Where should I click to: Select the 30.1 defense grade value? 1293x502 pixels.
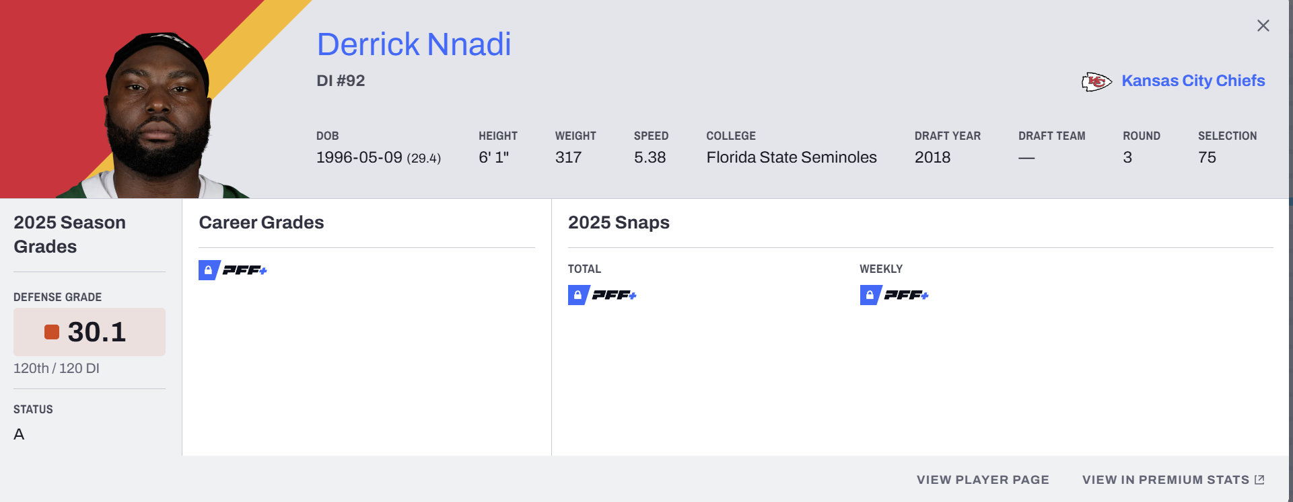coord(97,332)
